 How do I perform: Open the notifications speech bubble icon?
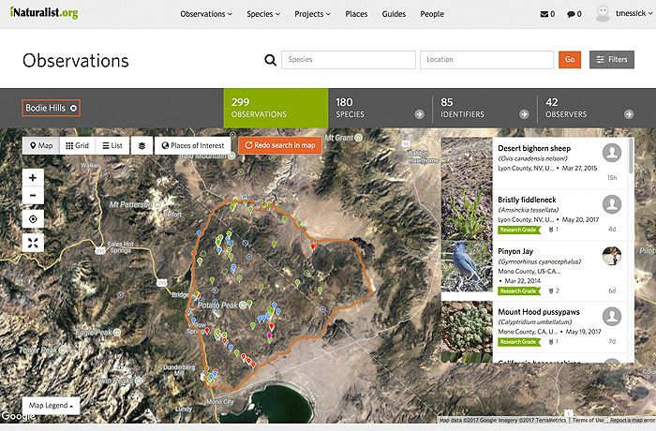point(574,14)
